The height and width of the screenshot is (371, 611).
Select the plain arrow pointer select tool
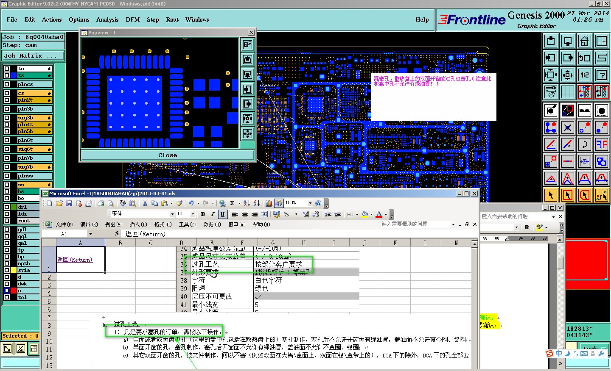tap(551, 195)
